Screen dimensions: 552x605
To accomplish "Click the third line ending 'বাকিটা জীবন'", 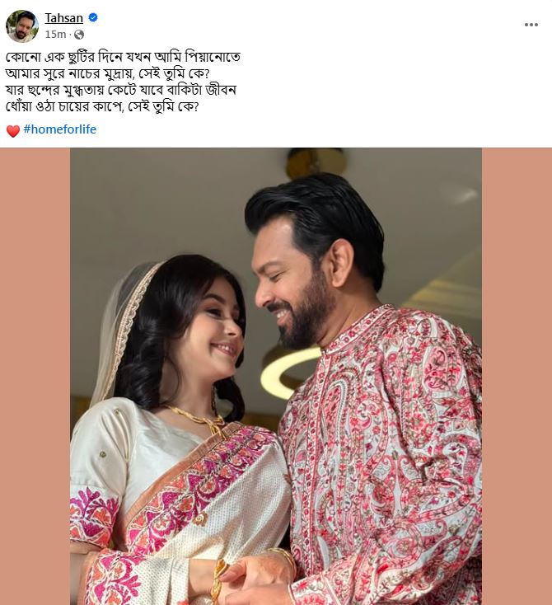I will click(121, 90).
